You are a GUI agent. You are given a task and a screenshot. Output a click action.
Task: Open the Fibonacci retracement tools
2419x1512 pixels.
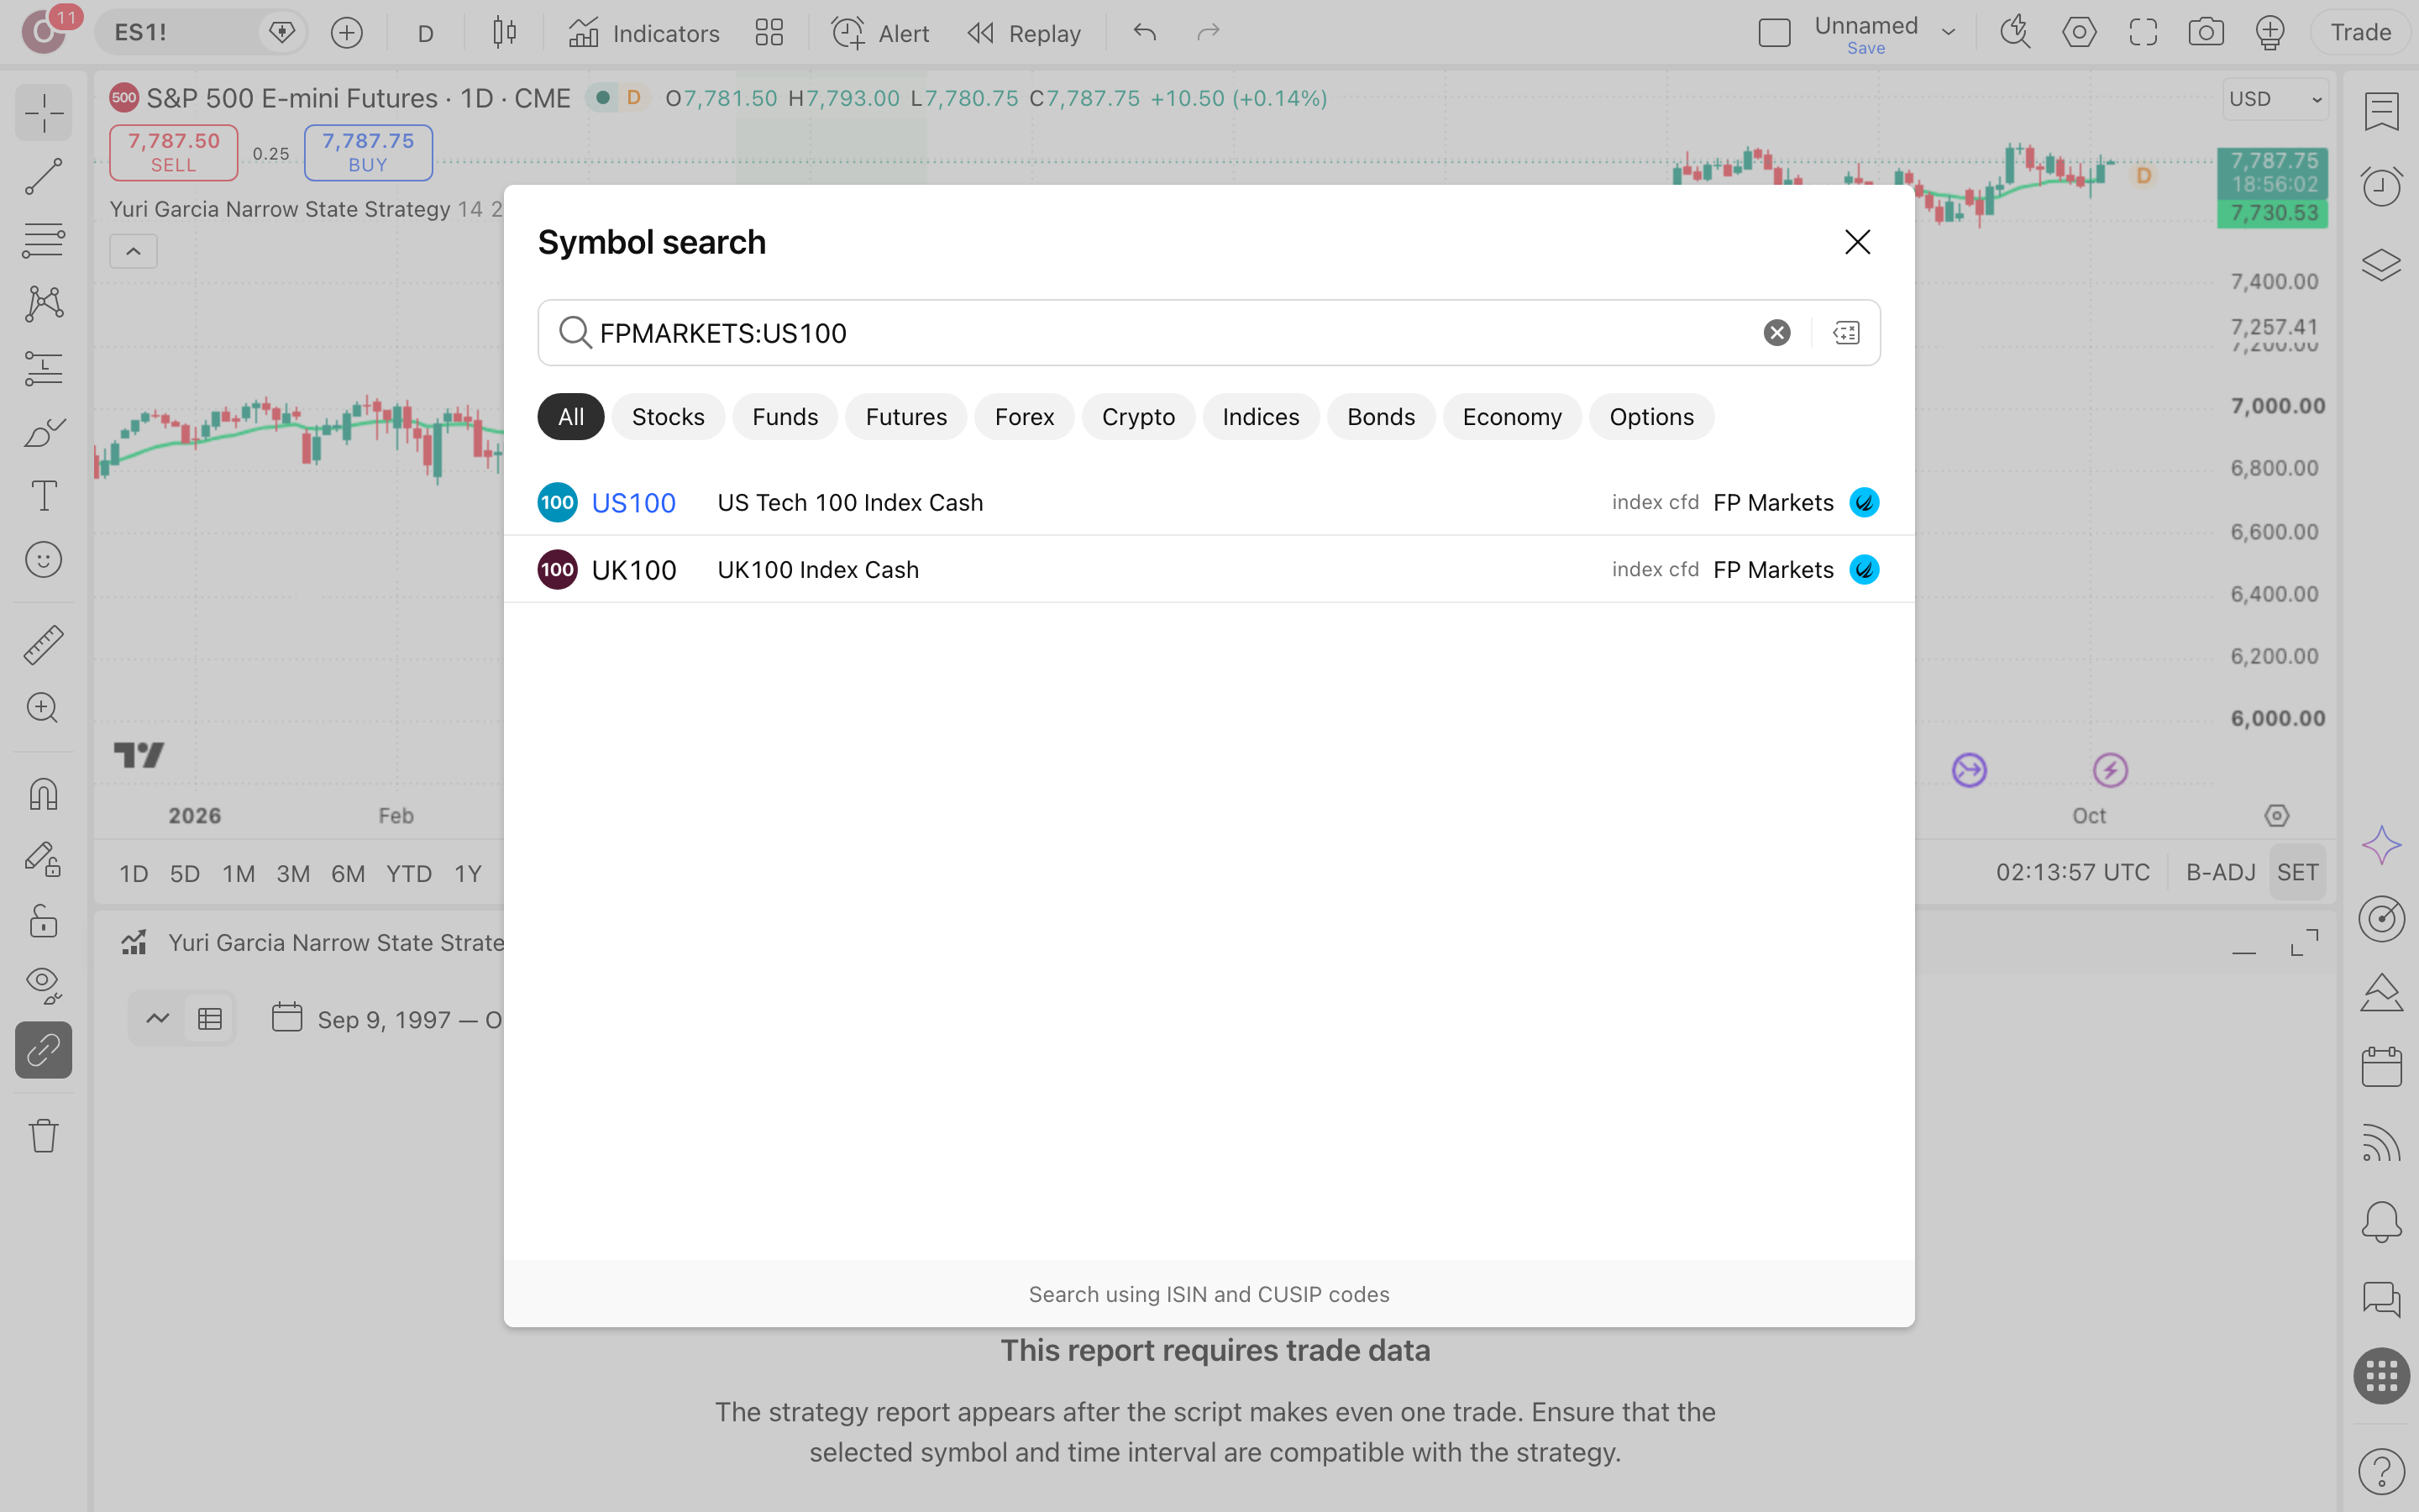tap(43, 240)
